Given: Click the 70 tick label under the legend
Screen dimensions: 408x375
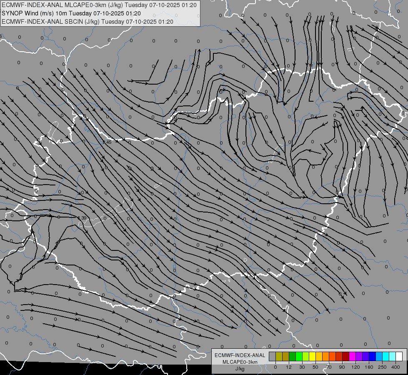Looking at the screenshot, I should [x=329, y=367].
